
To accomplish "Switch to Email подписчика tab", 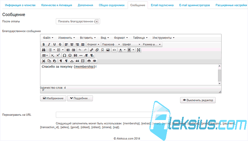I will tap(162, 5).
